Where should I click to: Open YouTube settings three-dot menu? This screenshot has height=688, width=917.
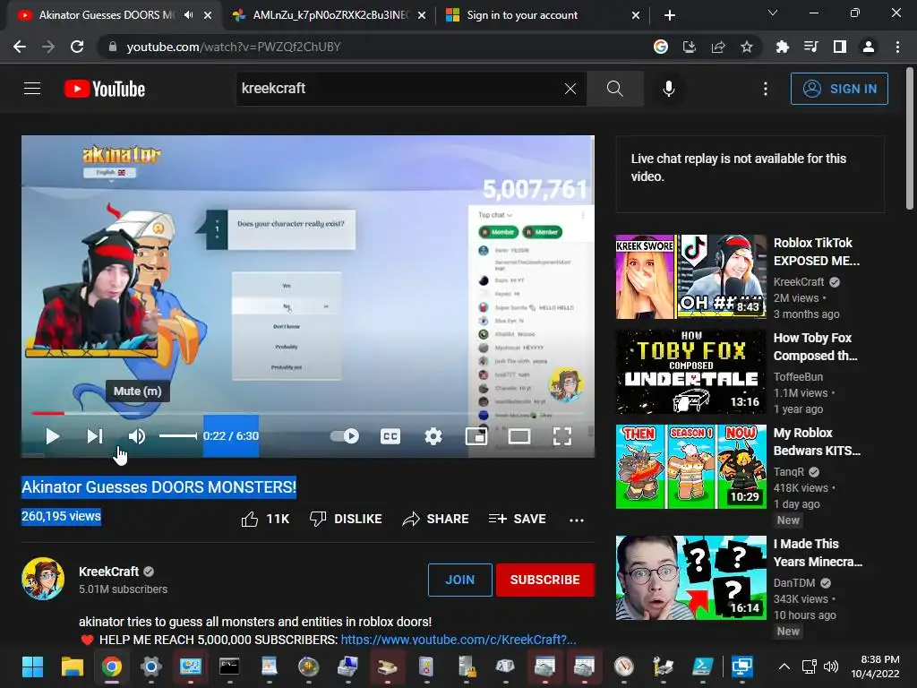766,89
